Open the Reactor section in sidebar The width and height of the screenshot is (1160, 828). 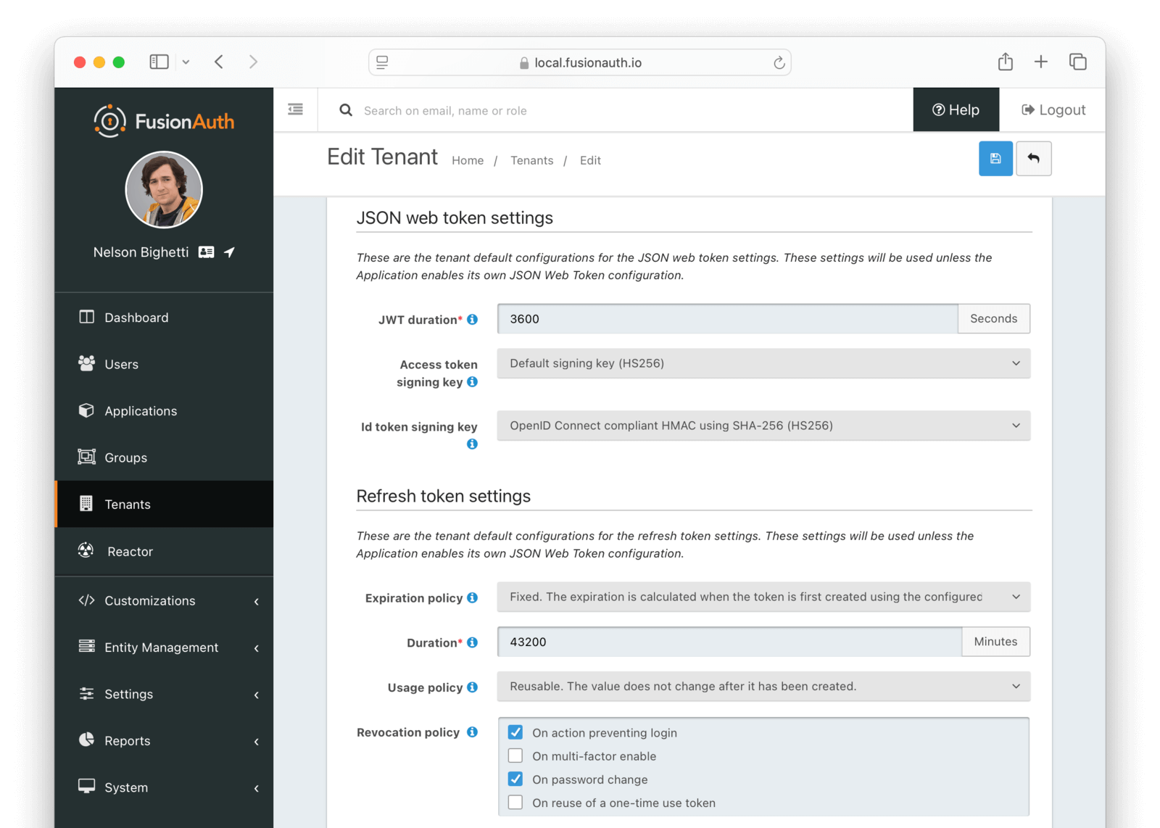click(131, 551)
